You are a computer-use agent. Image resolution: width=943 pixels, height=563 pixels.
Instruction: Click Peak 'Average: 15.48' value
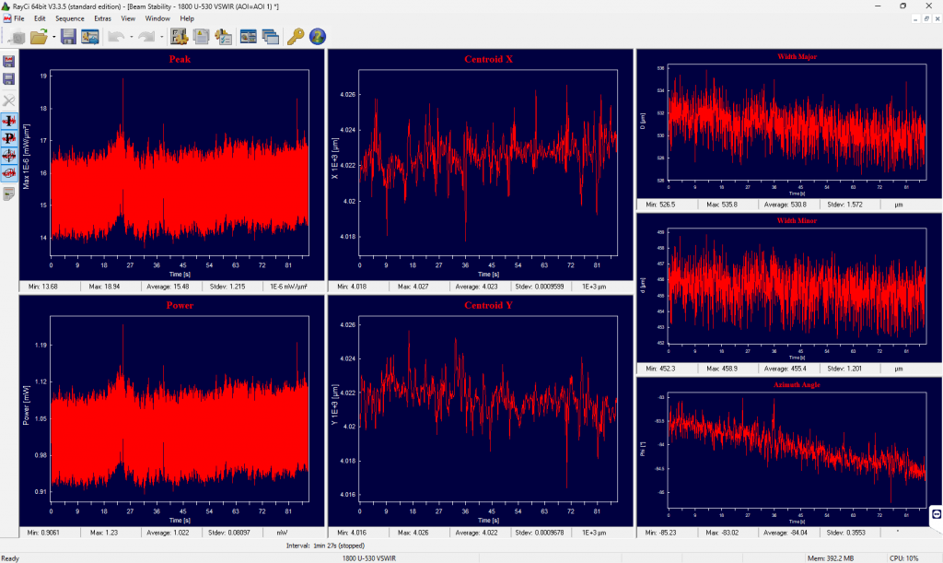click(168, 287)
